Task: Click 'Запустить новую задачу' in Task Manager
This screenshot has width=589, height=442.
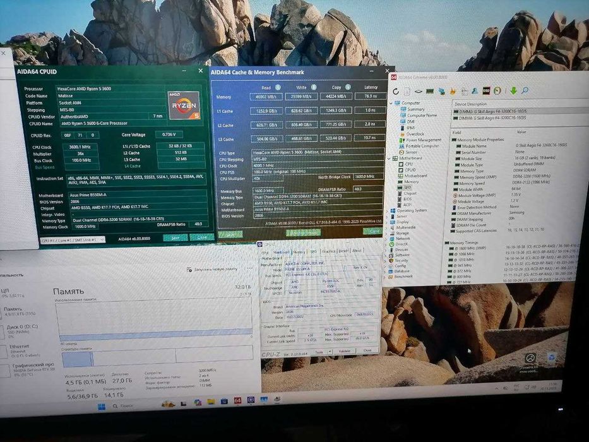Action: 212,270
